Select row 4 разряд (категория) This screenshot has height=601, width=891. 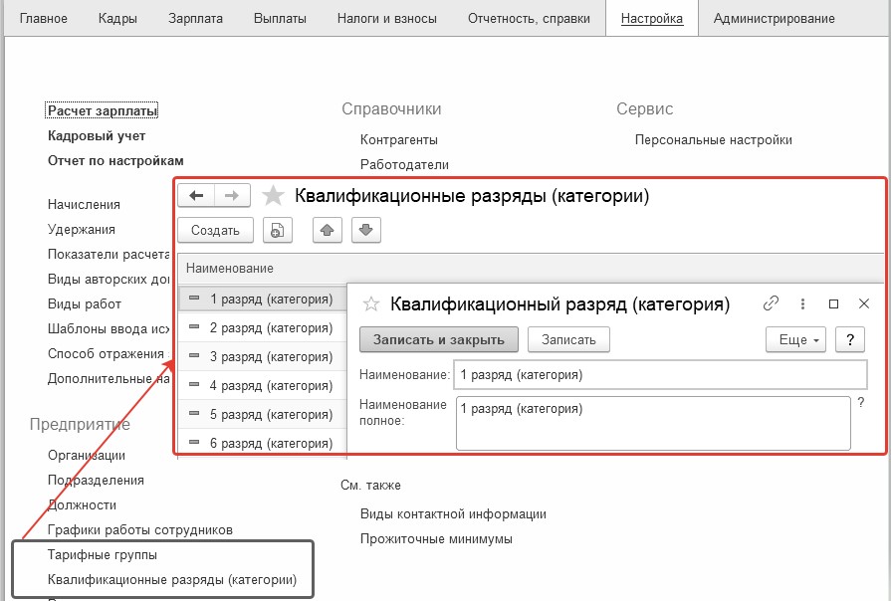pos(263,386)
